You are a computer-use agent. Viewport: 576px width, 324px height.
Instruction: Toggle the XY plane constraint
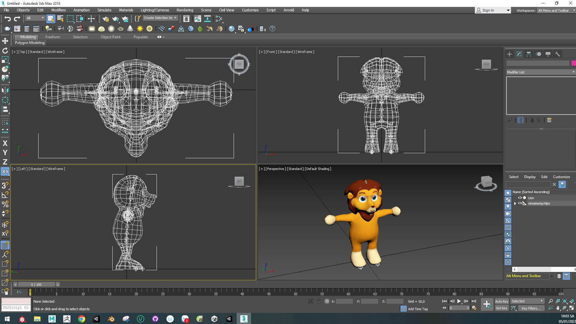5,171
